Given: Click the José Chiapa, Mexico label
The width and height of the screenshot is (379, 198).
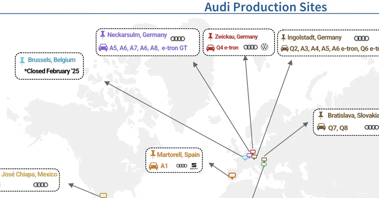Looking at the screenshot, I should click(29, 174).
